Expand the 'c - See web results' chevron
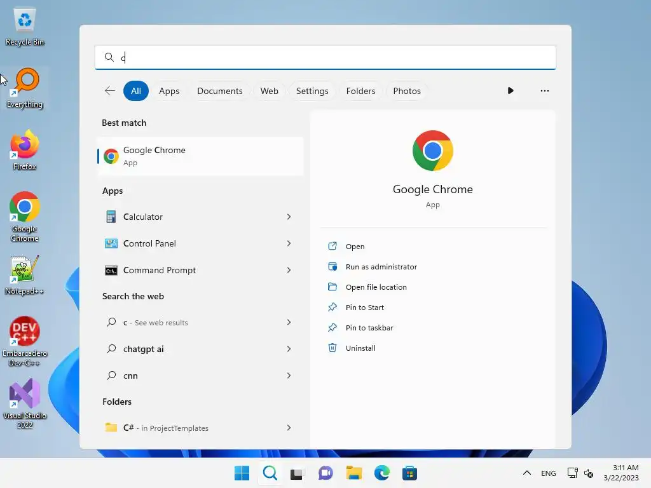This screenshot has height=488, width=651. (289, 322)
